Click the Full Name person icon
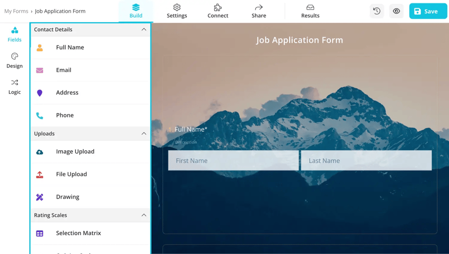 40,48
